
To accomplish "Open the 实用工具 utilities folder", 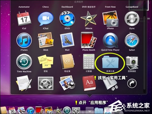I will [110, 62].
